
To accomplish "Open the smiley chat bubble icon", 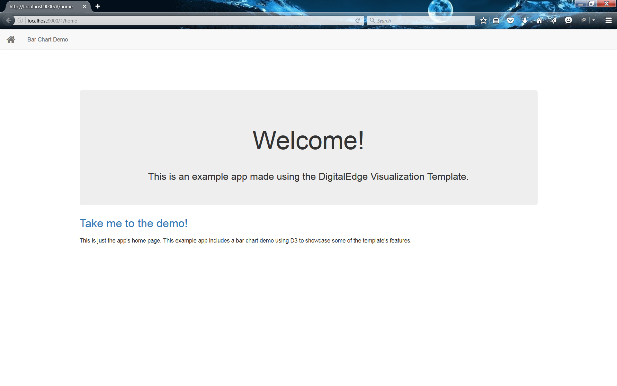I will (x=568, y=20).
